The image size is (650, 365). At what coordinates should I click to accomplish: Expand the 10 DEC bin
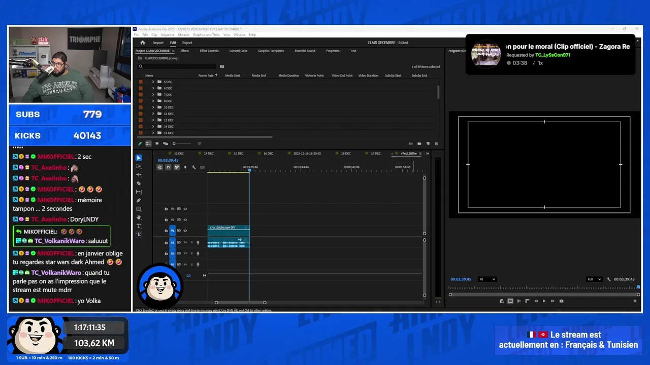tap(153, 107)
